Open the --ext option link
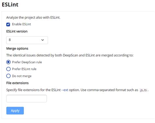Image resolution: width=155 pixels, height=123 pixels. point(65,90)
